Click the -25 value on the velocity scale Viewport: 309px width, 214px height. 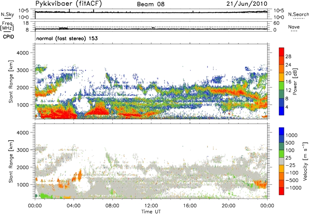291,165
